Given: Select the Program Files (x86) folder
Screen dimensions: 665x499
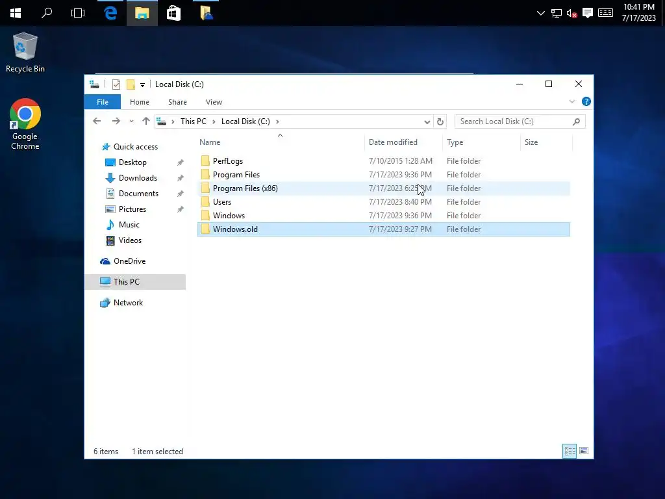Looking at the screenshot, I should point(383,188).
